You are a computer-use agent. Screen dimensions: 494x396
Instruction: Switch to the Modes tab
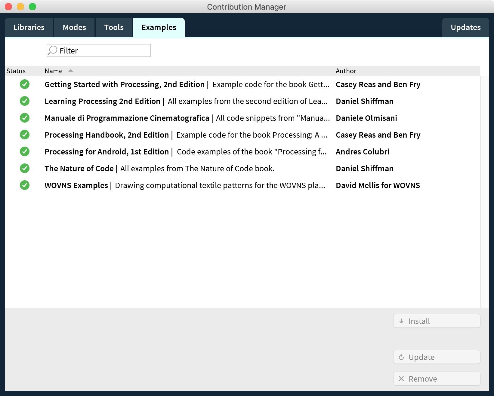click(x=74, y=27)
